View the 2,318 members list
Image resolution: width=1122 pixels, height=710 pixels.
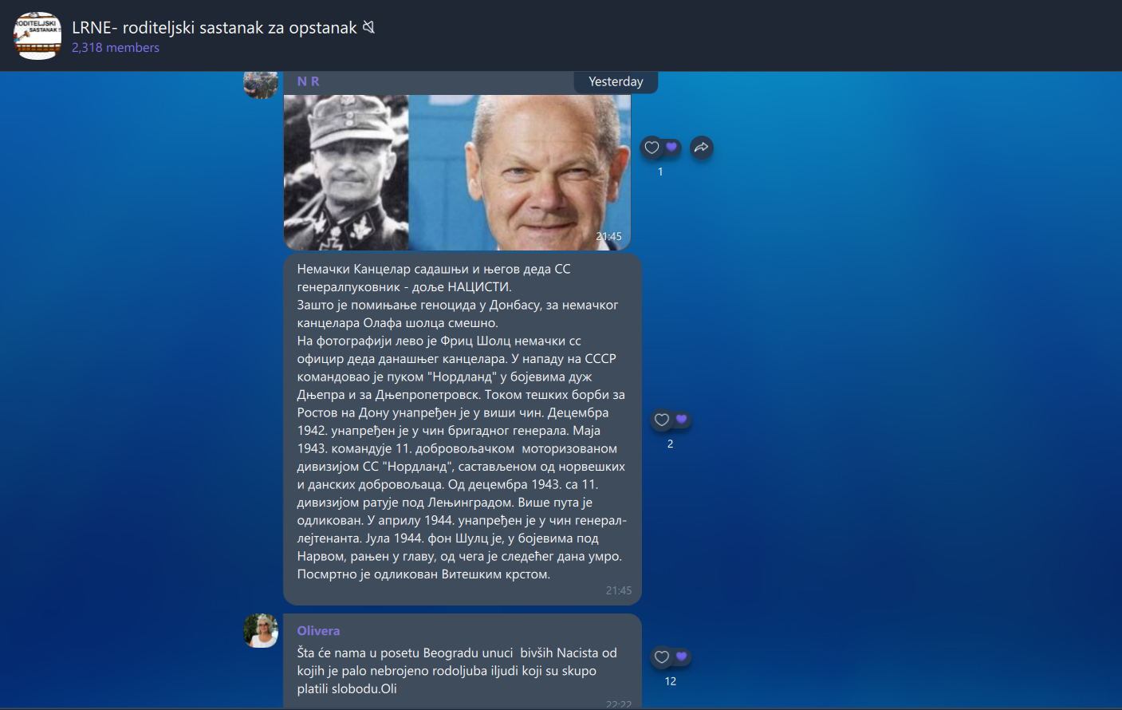(116, 48)
